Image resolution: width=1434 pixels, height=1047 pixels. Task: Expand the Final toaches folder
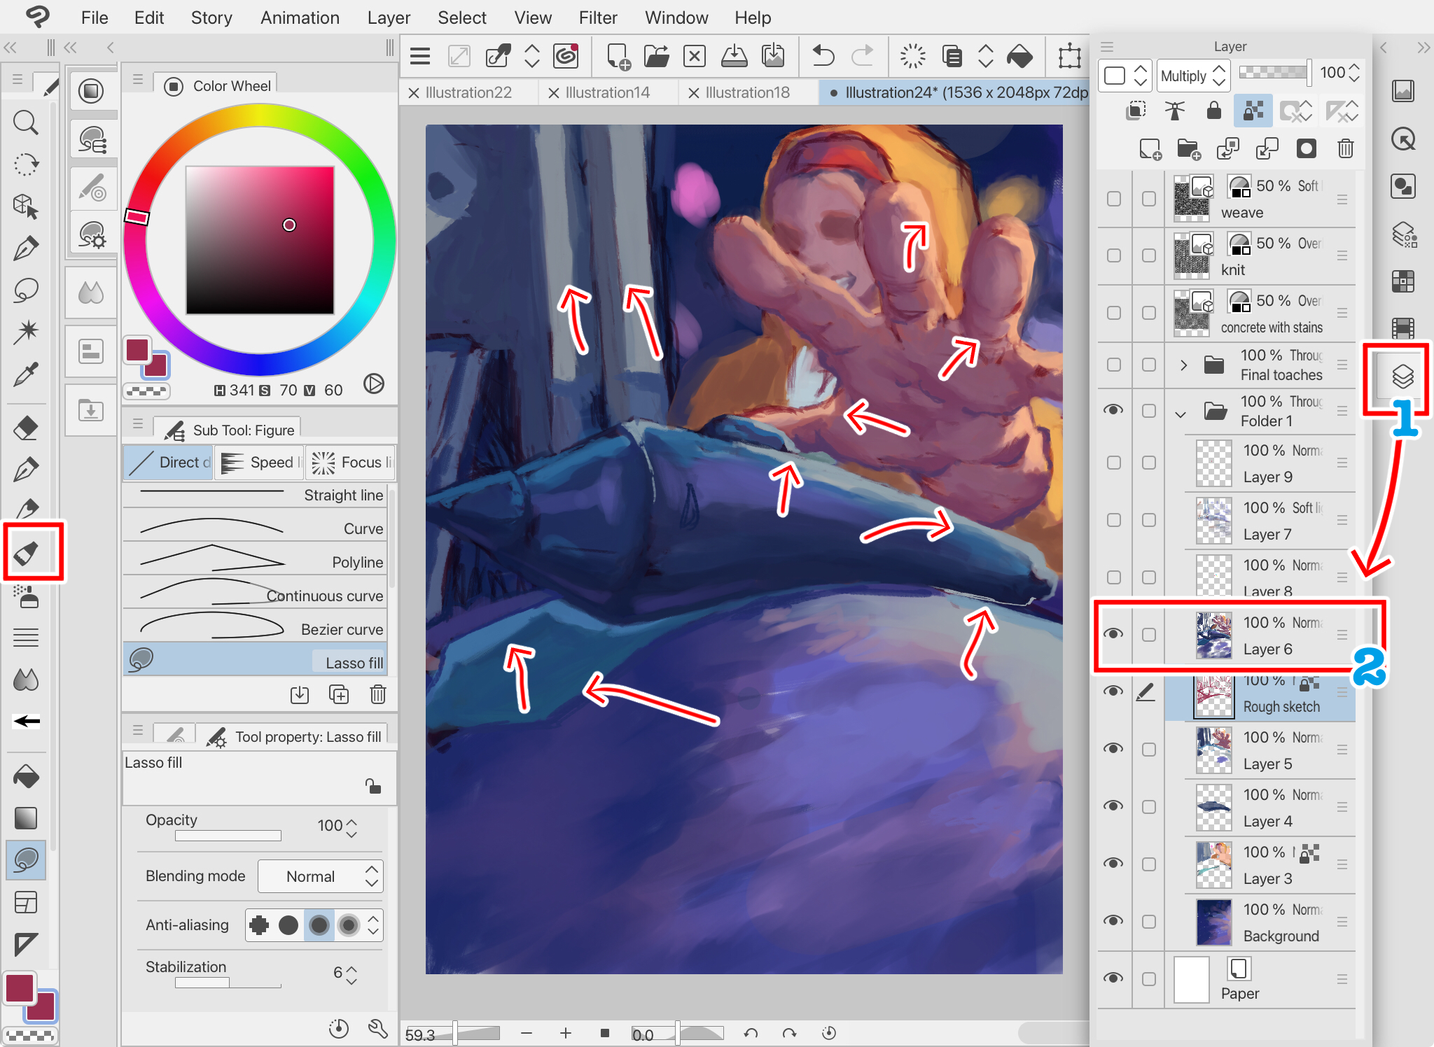[x=1183, y=365]
